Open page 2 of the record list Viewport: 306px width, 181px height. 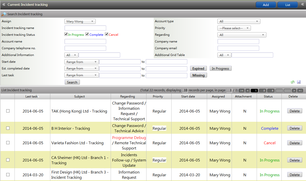tap(263, 90)
